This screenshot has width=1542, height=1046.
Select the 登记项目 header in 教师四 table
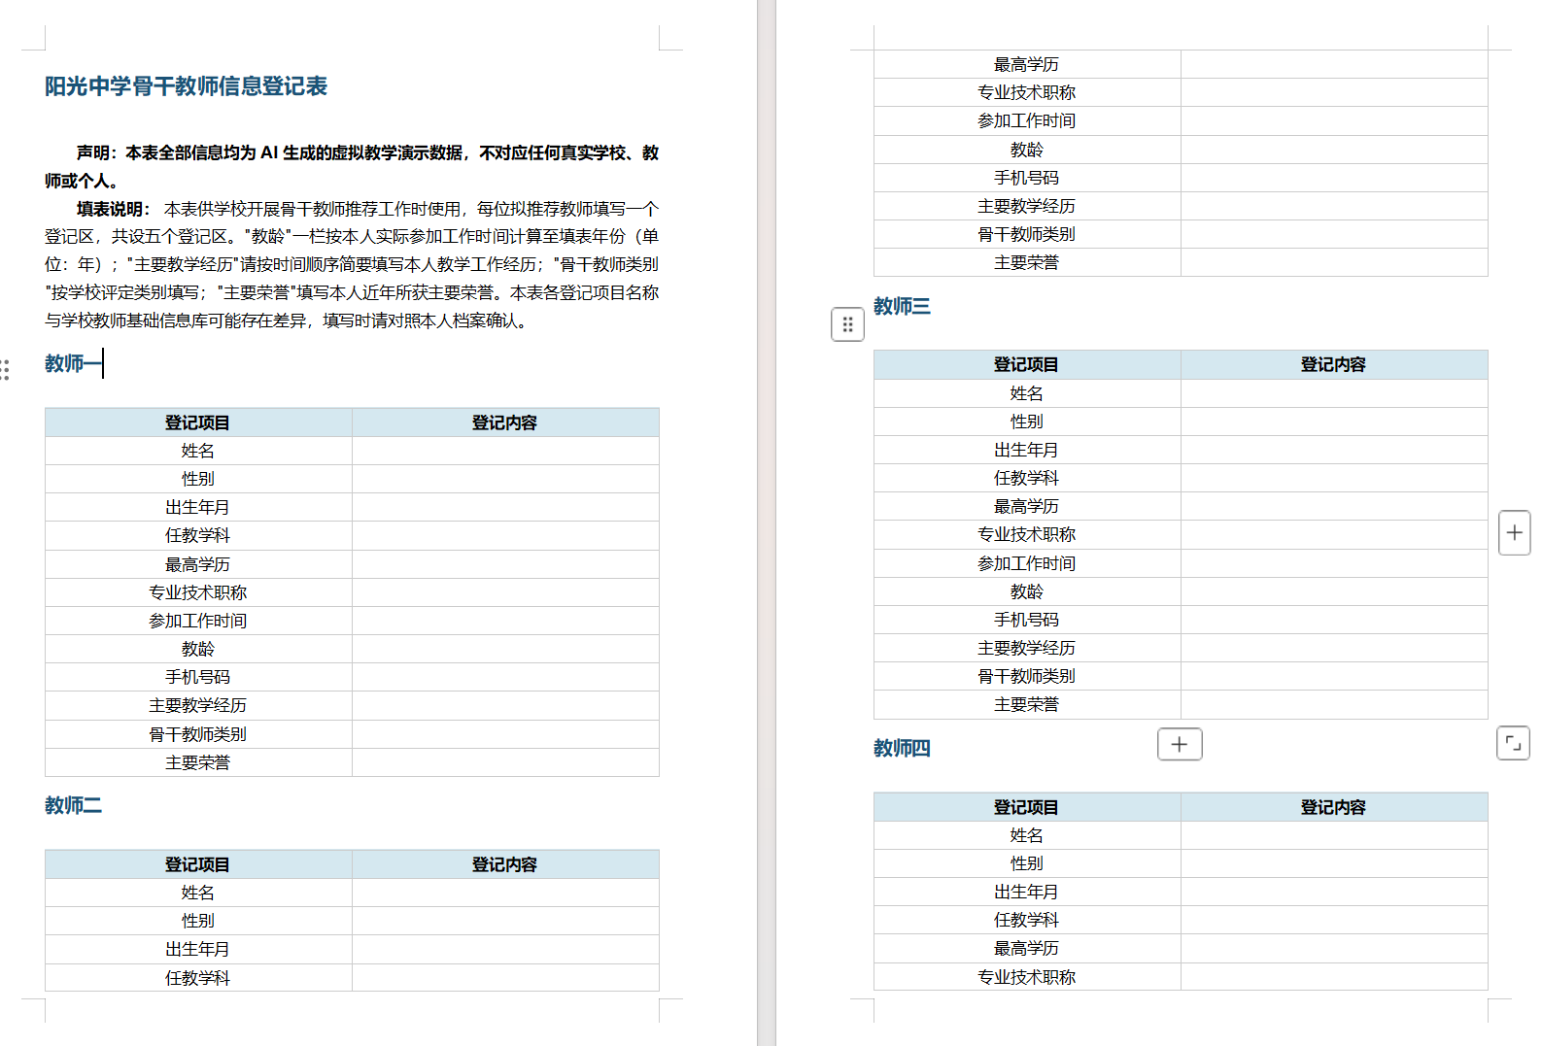[x=1026, y=807]
